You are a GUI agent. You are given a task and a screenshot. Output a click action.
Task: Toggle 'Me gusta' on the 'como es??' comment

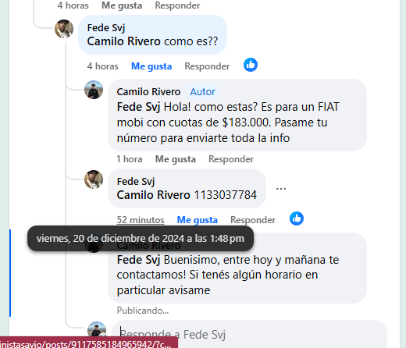pyautogui.click(x=151, y=66)
